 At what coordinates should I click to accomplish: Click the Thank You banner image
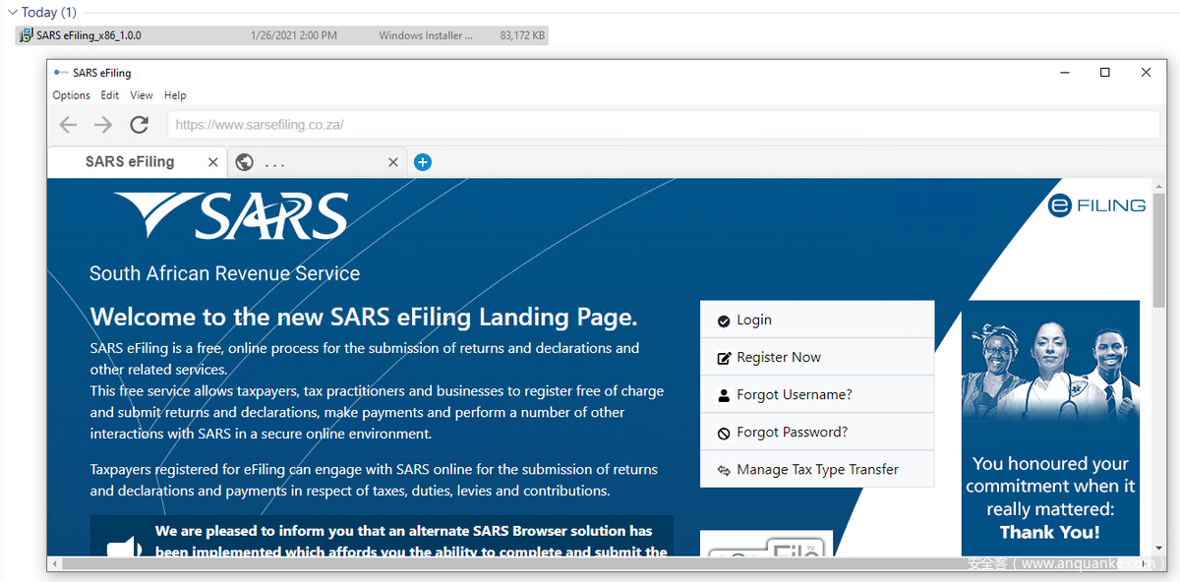tap(1050, 428)
